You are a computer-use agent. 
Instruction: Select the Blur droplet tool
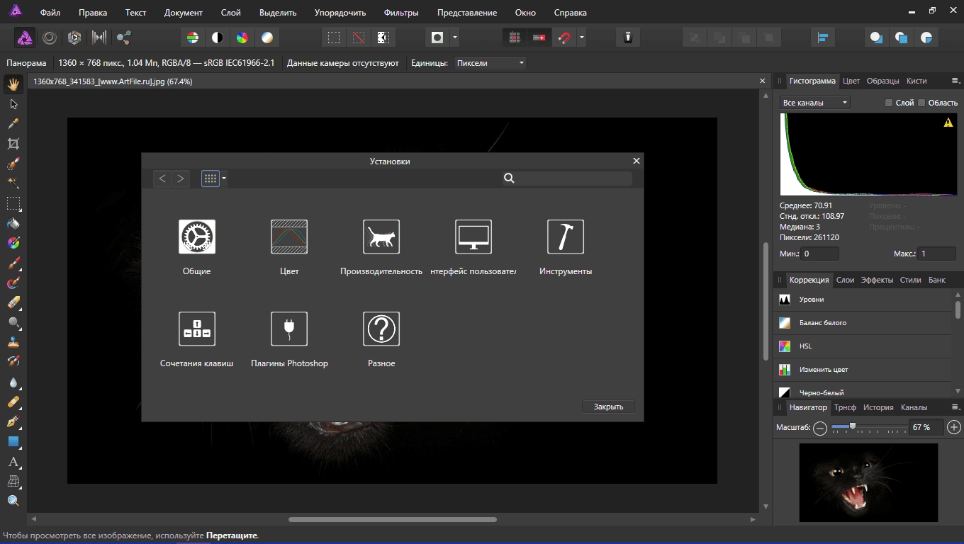(13, 382)
